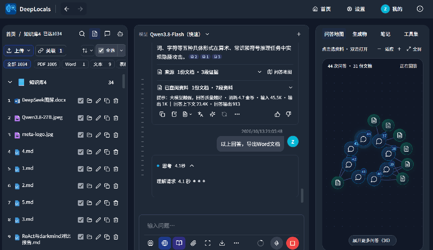Select the document view icon in left panel
The height and width of the screenshot is (250, 433).
click(x=95, y=34)
